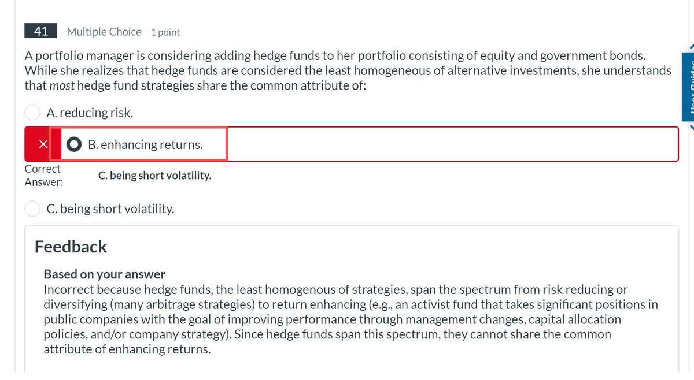Click the bold correct answer text
This screenshot has height=380, width=694.
154,175
